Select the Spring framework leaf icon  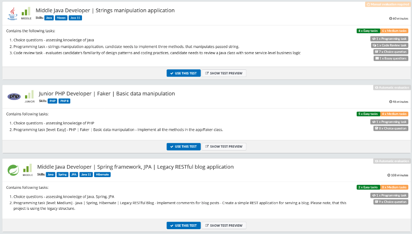click(x=13, y=169)
